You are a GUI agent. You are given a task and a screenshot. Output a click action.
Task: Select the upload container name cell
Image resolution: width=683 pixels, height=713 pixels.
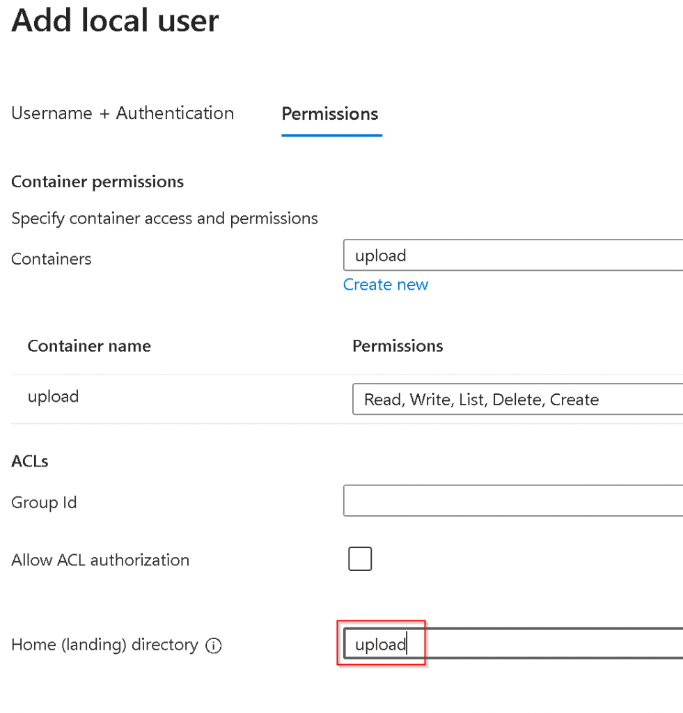coord(54,397)
